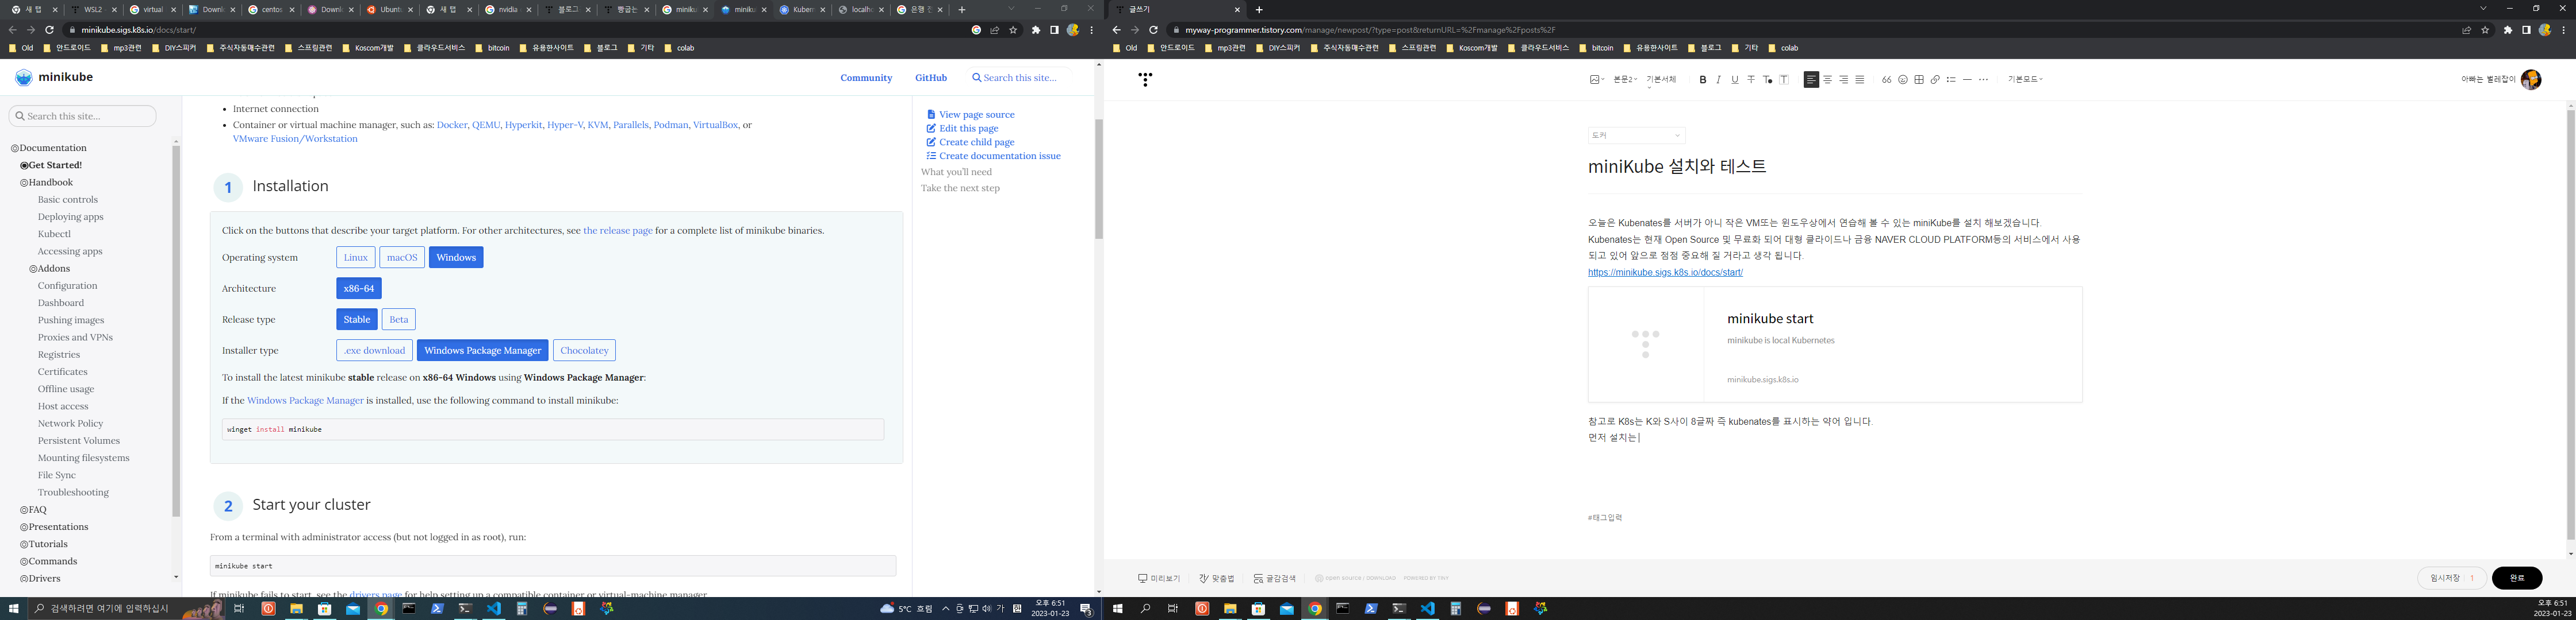Insert a blockquote with the quote icon

[1886, 80]
